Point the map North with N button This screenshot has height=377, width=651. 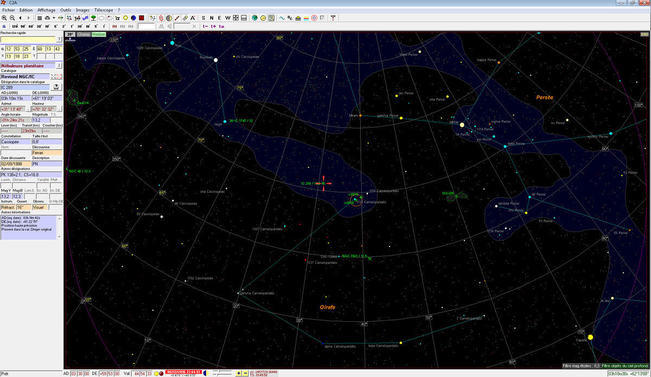[x=212, y=18]
